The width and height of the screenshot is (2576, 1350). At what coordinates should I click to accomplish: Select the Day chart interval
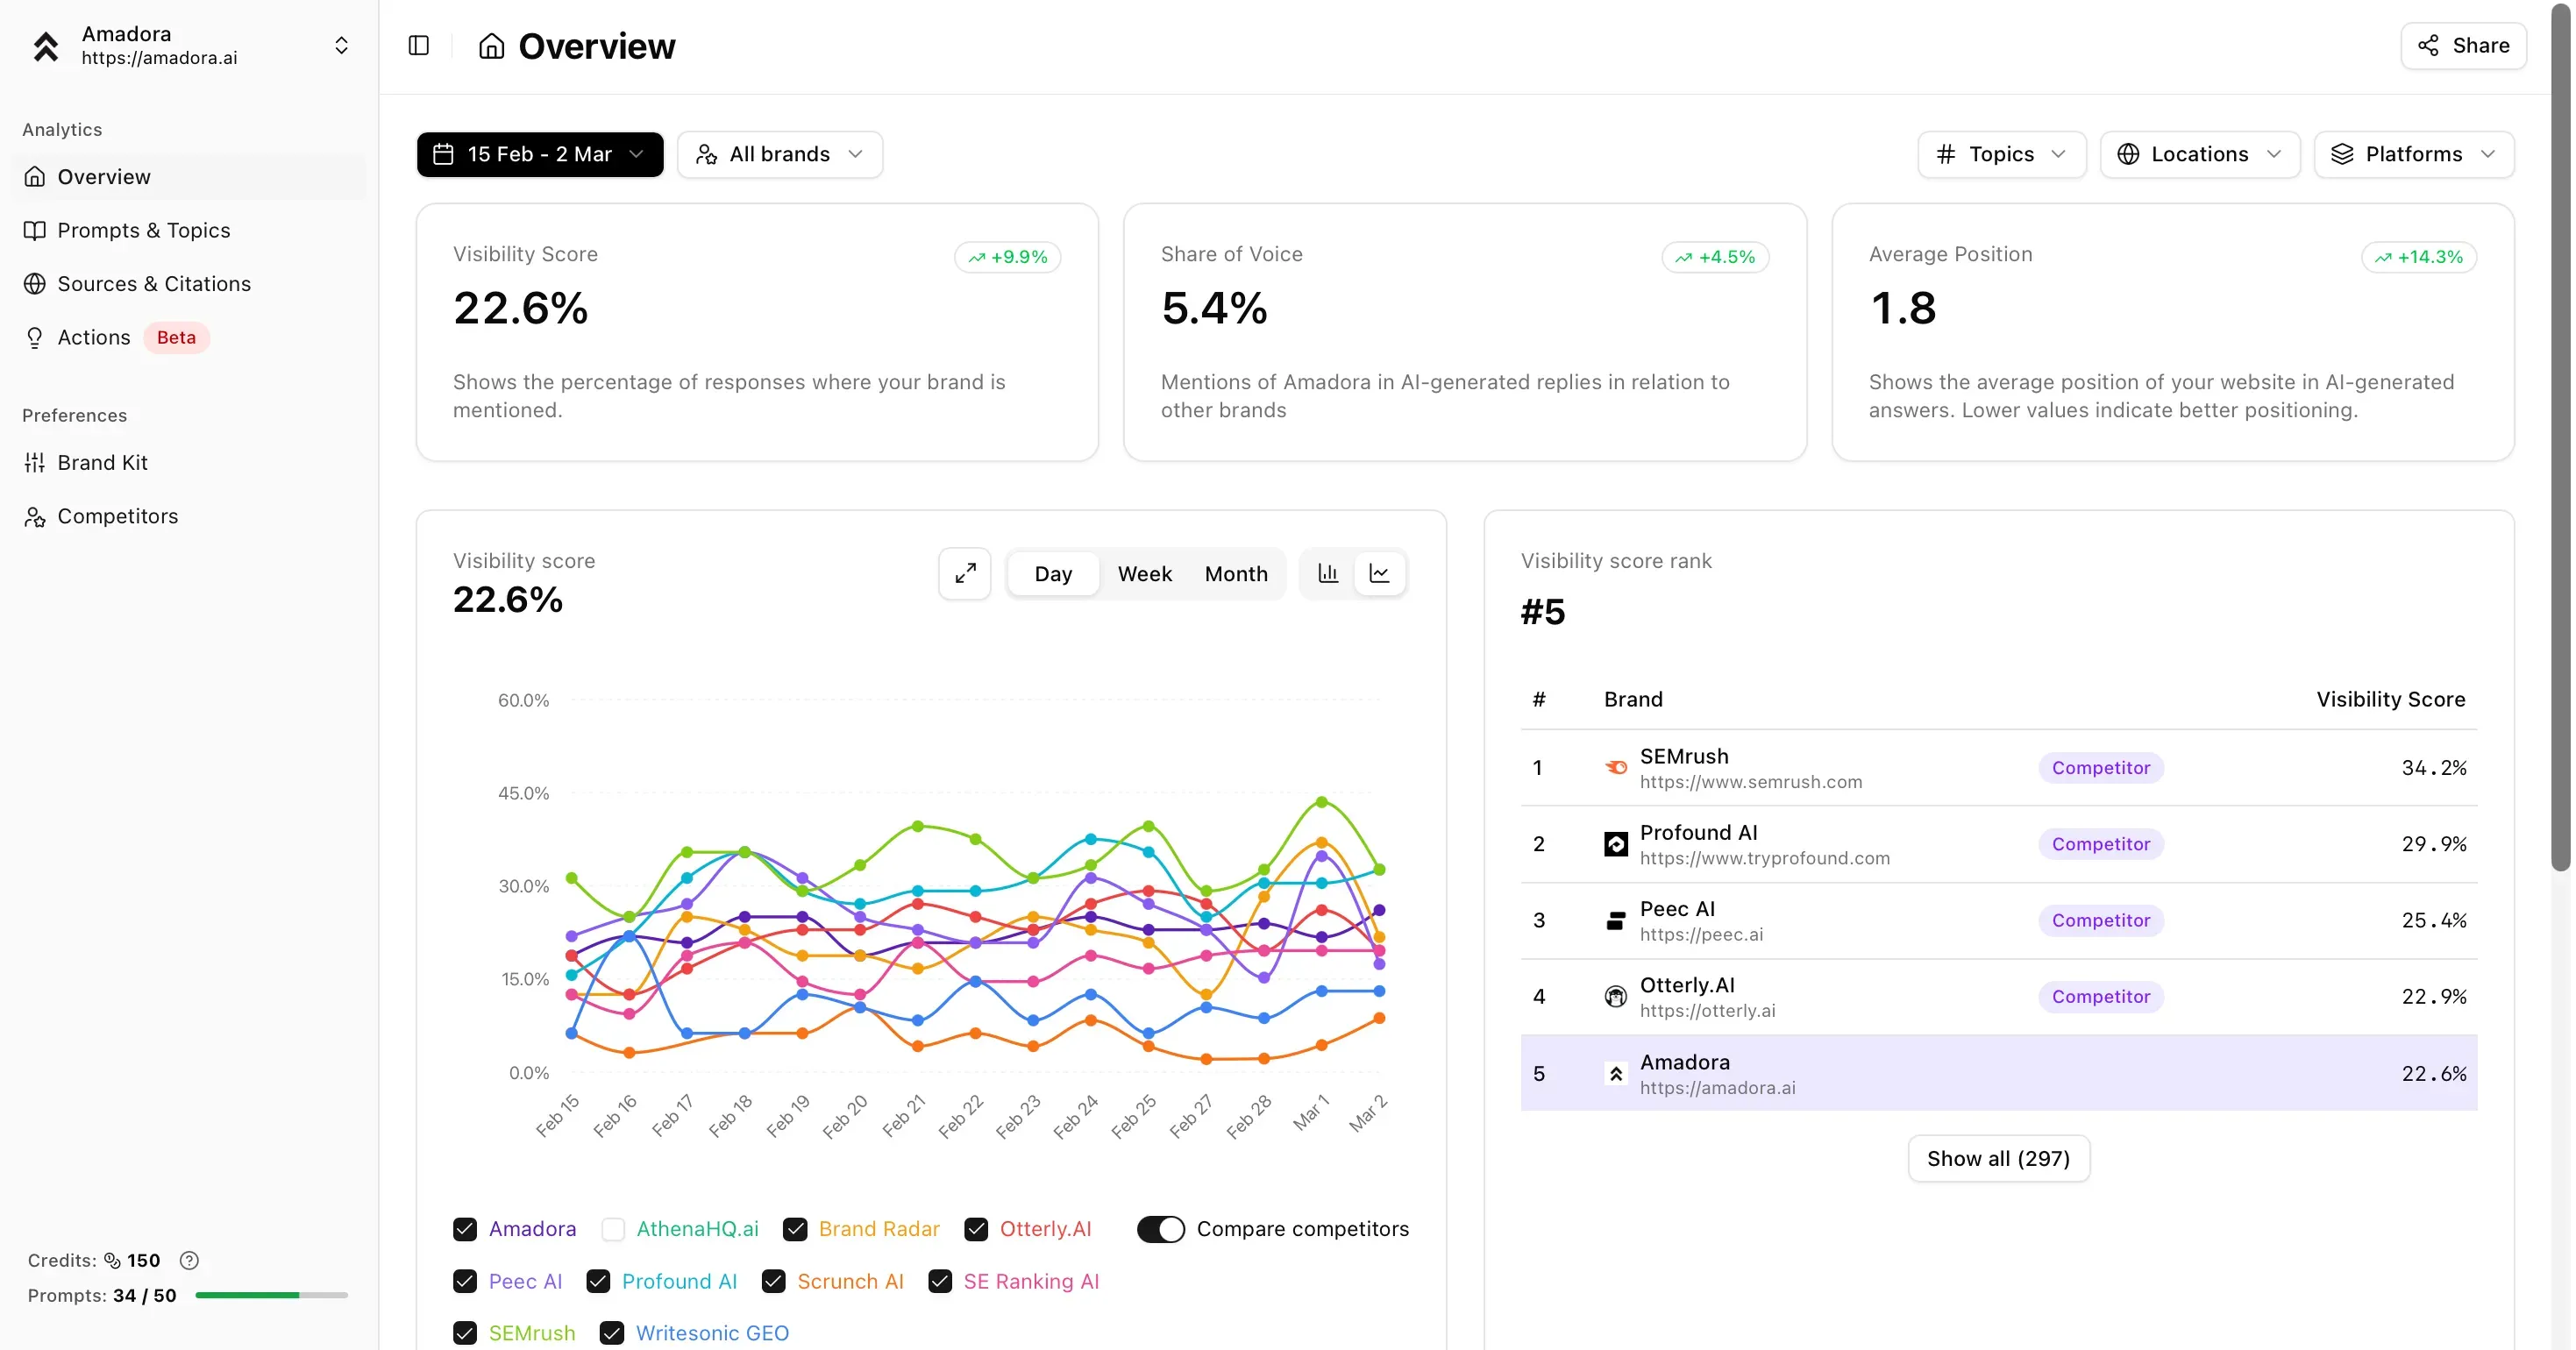click(x=1053, y=574)
